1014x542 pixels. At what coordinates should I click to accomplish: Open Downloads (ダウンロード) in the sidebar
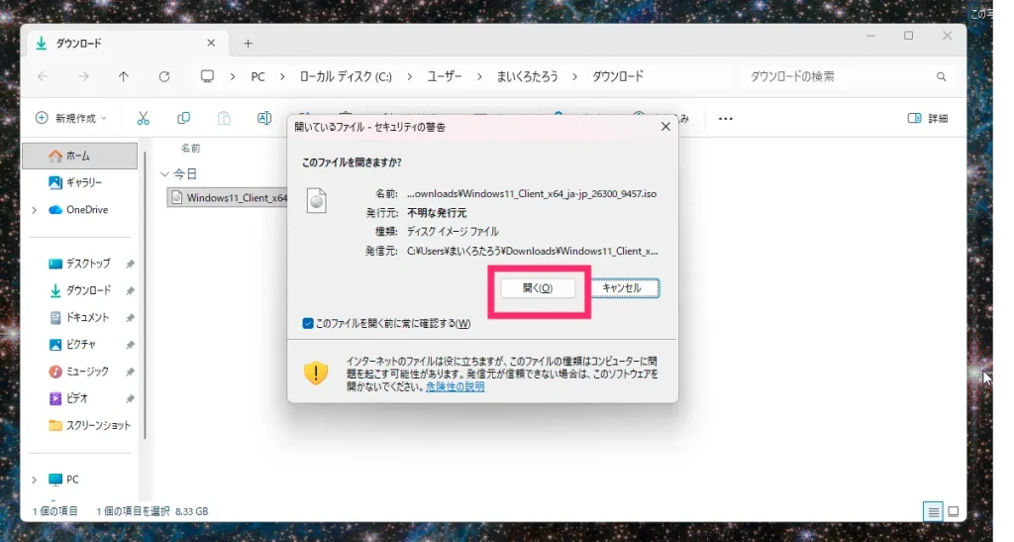coord(79,290)
